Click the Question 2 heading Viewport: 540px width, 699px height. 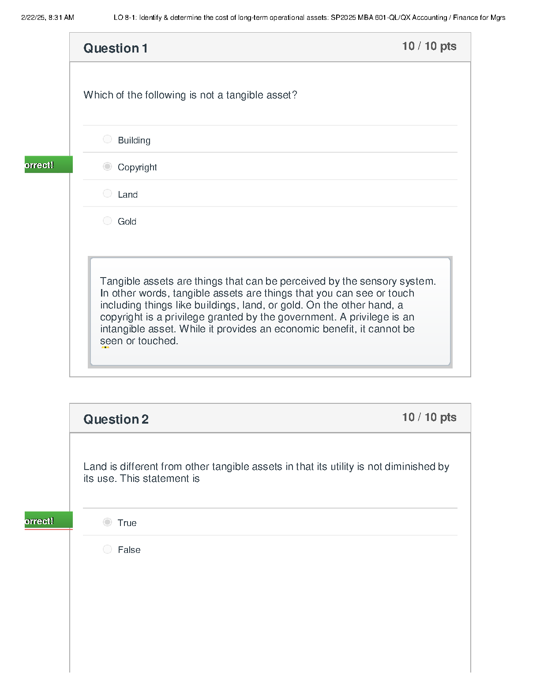point(116,419)
